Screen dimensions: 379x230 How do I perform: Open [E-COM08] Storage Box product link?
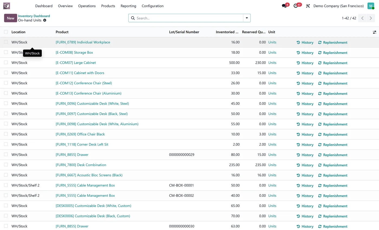coord(74,52)
